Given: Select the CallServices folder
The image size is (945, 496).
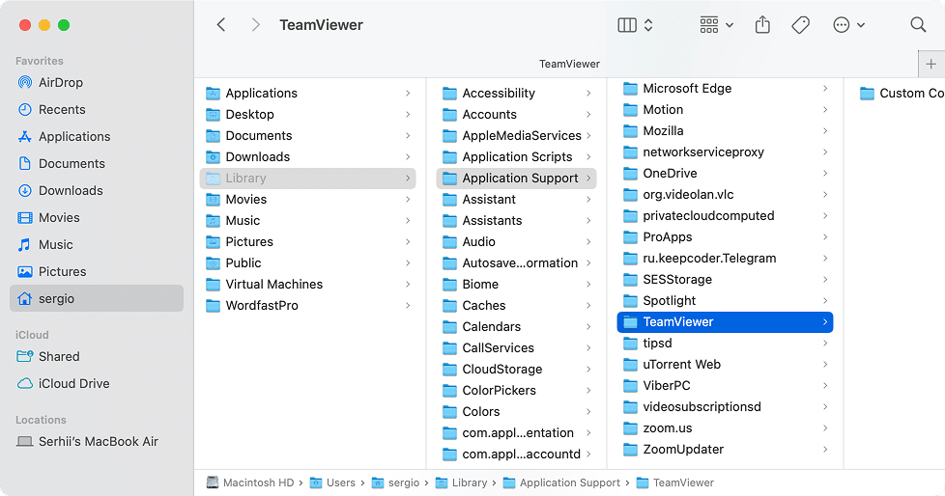Looking at the screenshot, I should tap(517, 348).
